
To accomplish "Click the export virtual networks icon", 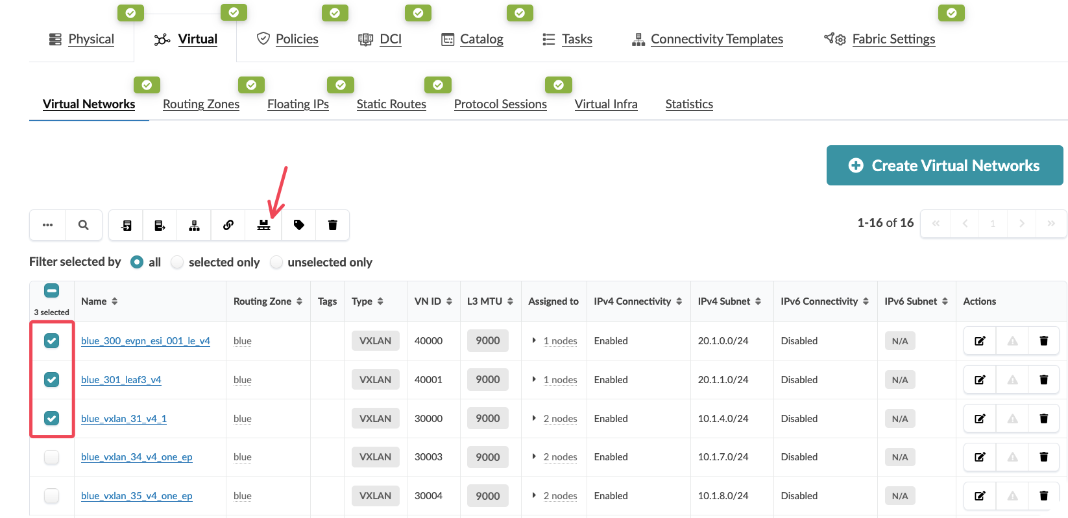I will (160, 225).
